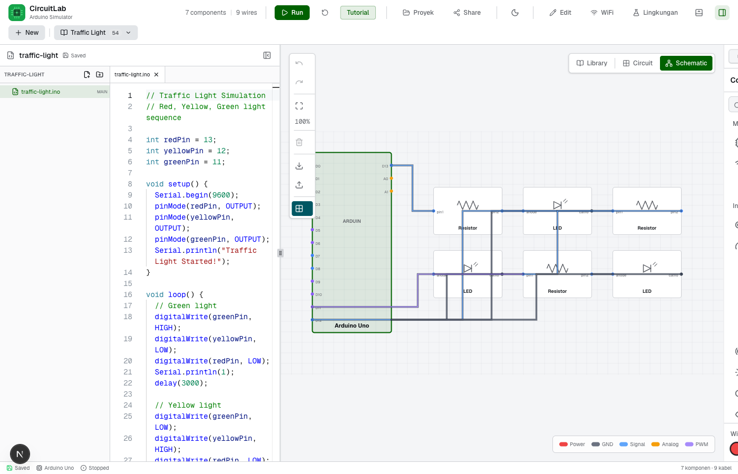Redo the canvas action
This screenshot has width=738, height=474.
coord(299,82)
